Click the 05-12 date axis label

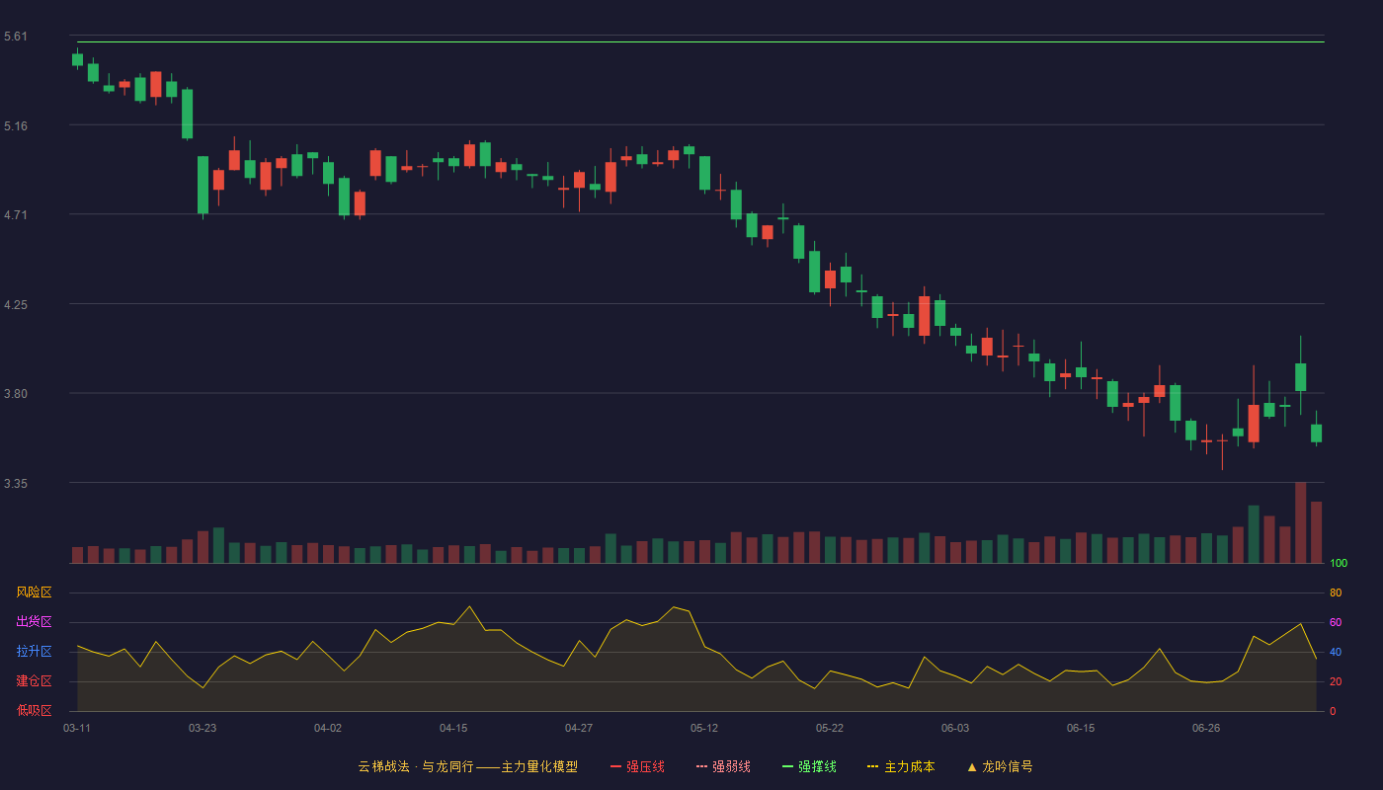(704, 728)
